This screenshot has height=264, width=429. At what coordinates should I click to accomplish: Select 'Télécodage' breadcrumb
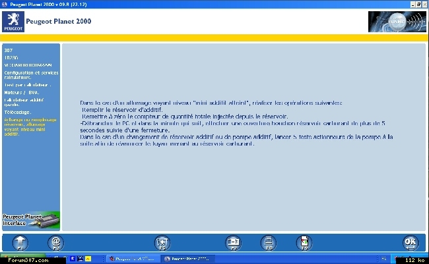click(18, 112)
